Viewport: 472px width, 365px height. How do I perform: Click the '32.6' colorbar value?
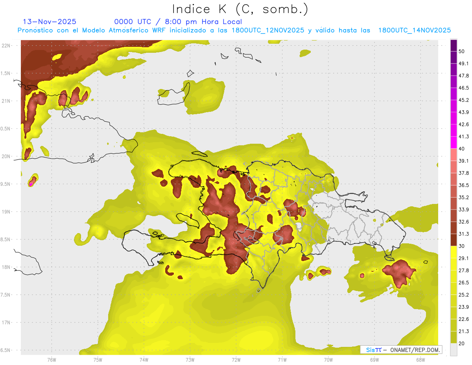coord(464,222)
